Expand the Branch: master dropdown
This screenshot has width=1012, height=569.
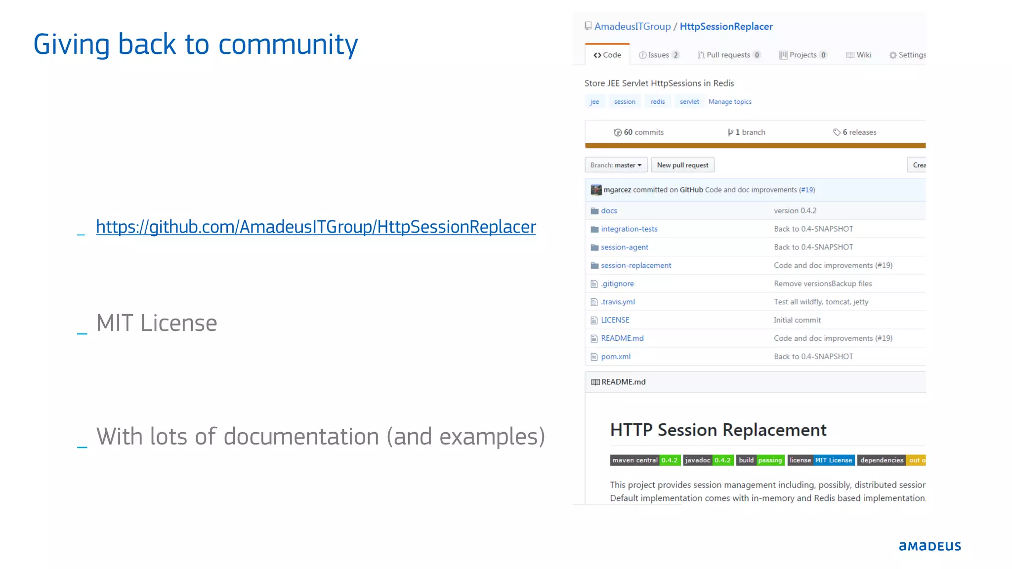coord(616,165)
